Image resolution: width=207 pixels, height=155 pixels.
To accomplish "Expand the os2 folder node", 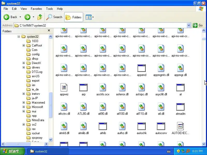I will (x=24, y=125).
